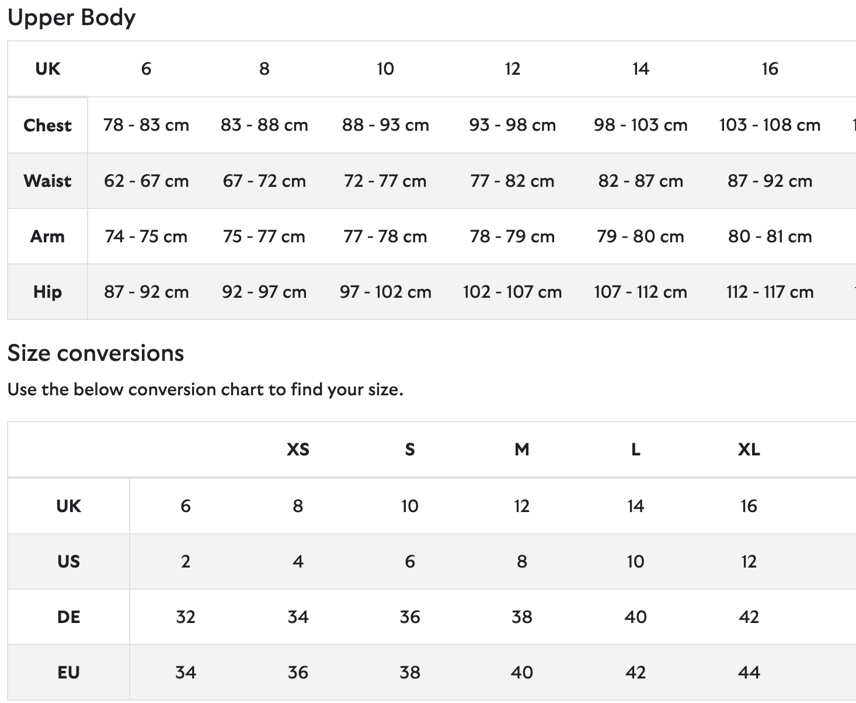Click the US row label
This screenshot has height=703, width=856.
[x=68, y=562]
